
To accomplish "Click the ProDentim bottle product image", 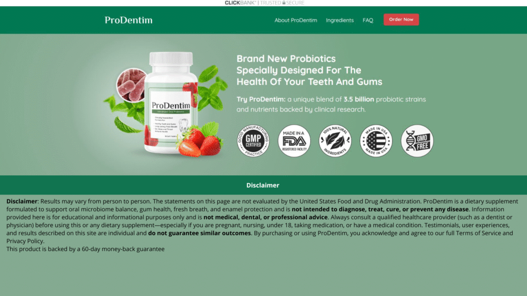I will pos(170,102).
